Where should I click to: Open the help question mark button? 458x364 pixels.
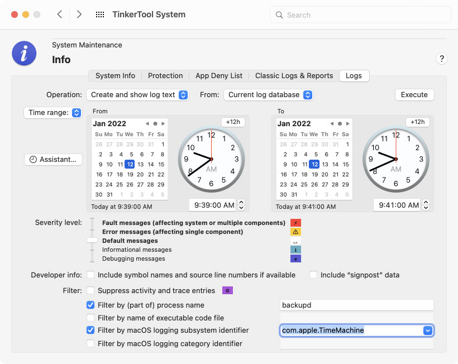[442, 59]
